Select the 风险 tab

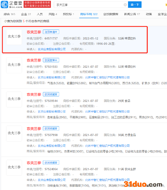(x=53, y=14)
